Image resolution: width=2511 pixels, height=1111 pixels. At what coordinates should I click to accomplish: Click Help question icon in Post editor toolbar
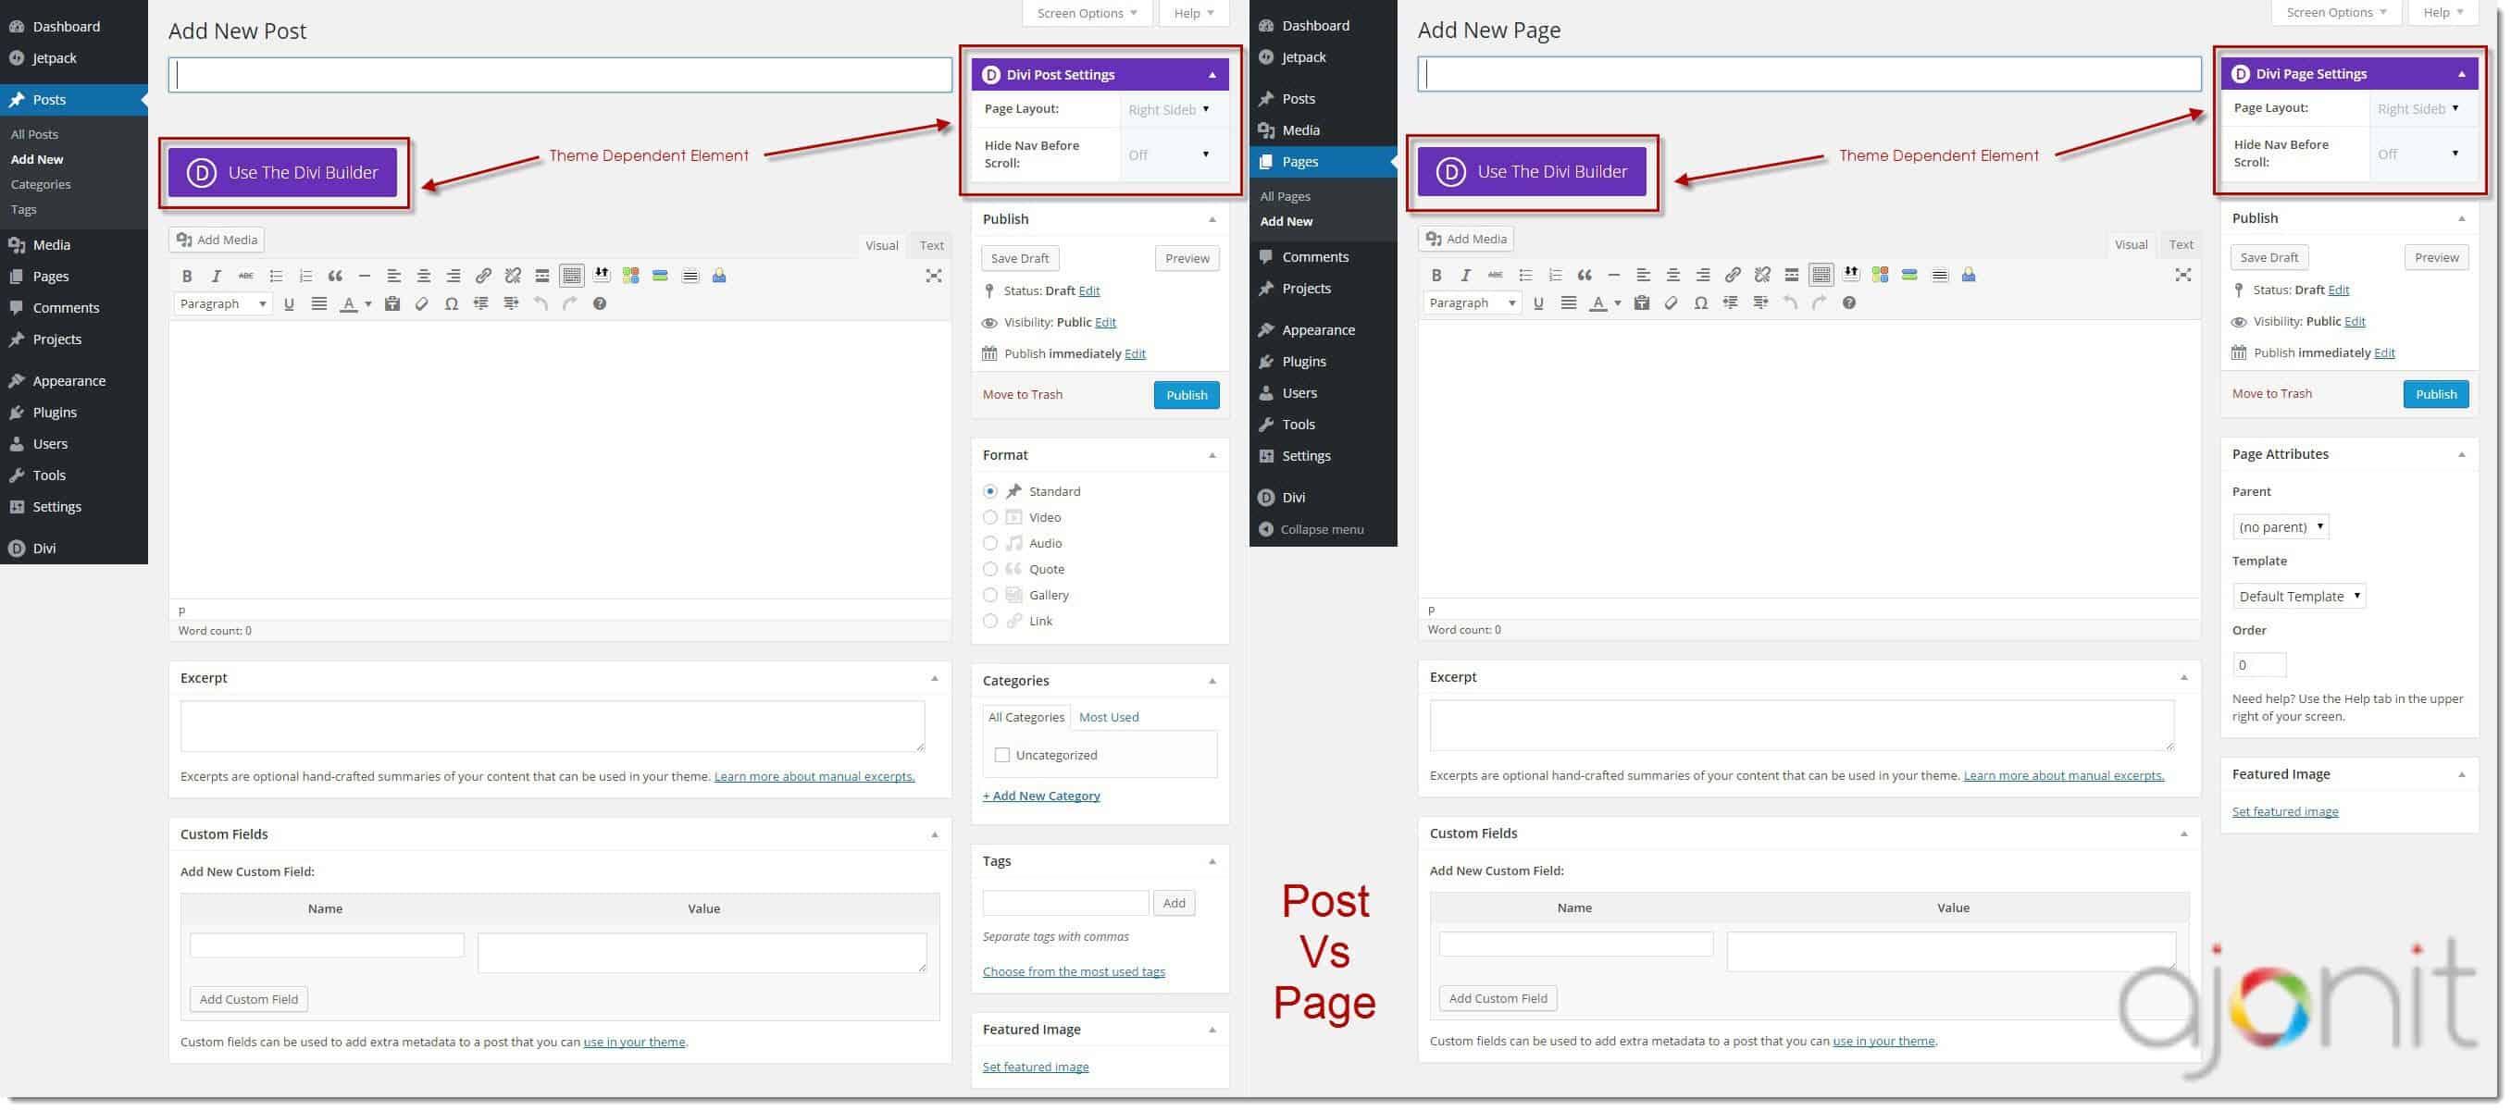pos(600,304)
